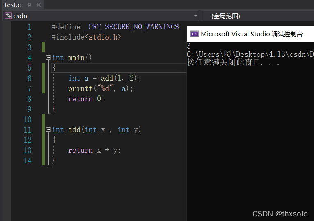Collapse the main function block

click(x=48, y=58)
